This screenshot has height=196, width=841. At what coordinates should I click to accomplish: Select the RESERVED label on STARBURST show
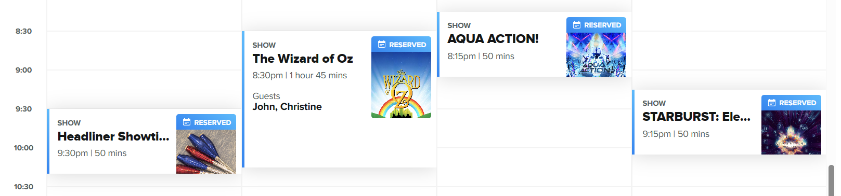pyautogui.click(x=797, y=103)
